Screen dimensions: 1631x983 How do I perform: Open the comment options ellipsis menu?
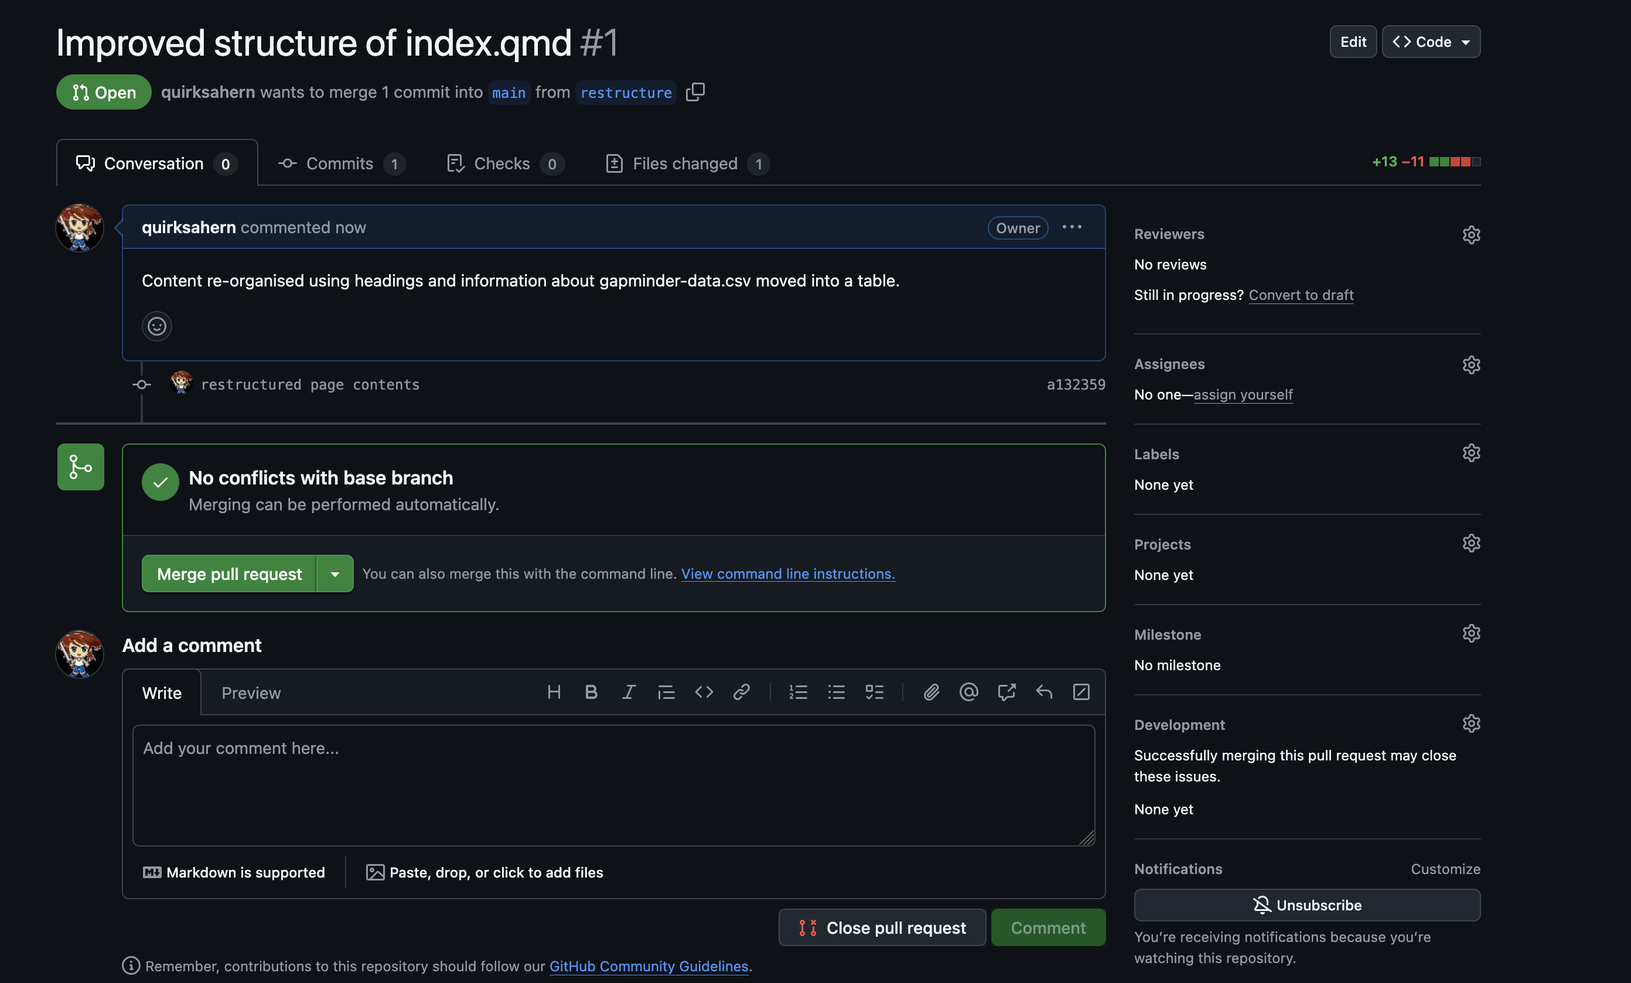1072,227
